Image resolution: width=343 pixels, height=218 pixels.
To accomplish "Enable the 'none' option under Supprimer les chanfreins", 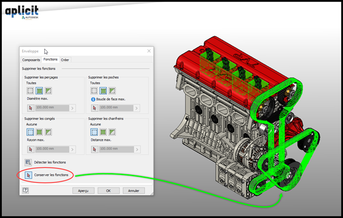I will pos(94,132).
